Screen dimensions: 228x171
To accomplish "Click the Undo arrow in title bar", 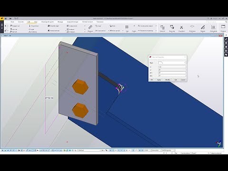I will tap(15, 19).
